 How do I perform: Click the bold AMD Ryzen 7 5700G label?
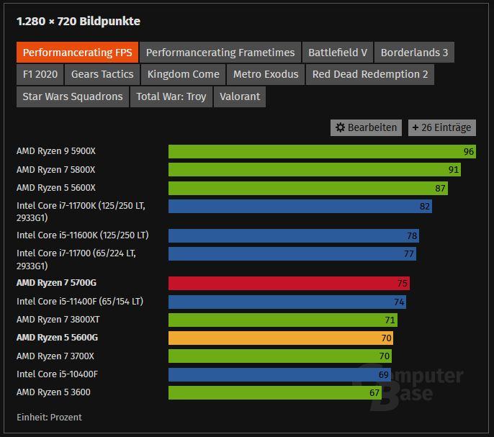(56, 283)
